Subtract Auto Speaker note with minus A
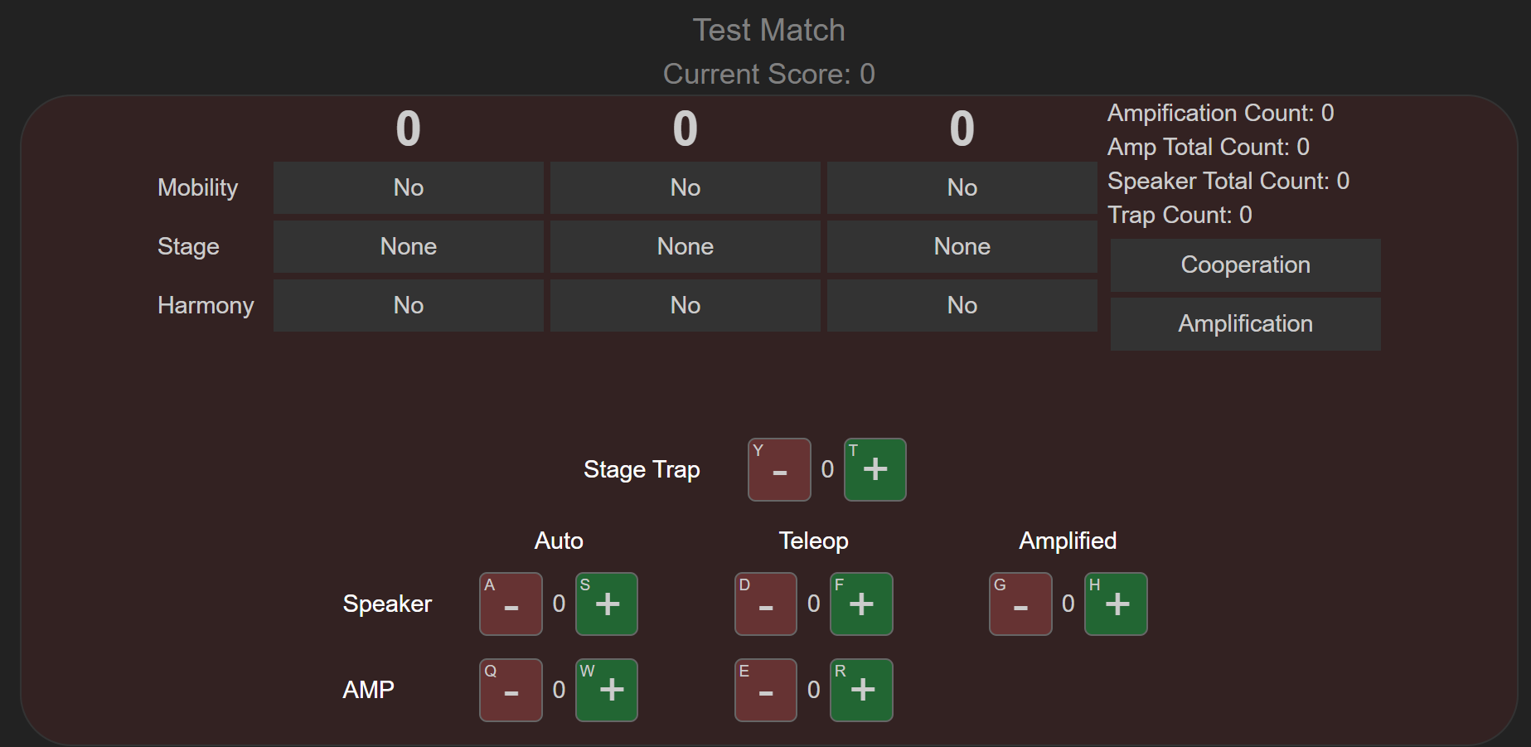This screenshot has width=1531, height=747. (511, 604)
